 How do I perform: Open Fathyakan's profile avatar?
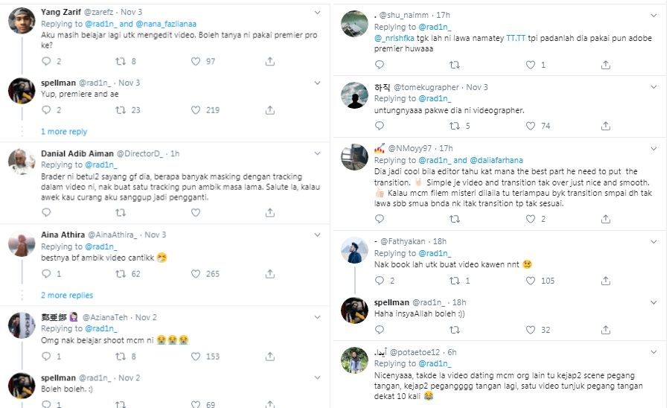354,251
